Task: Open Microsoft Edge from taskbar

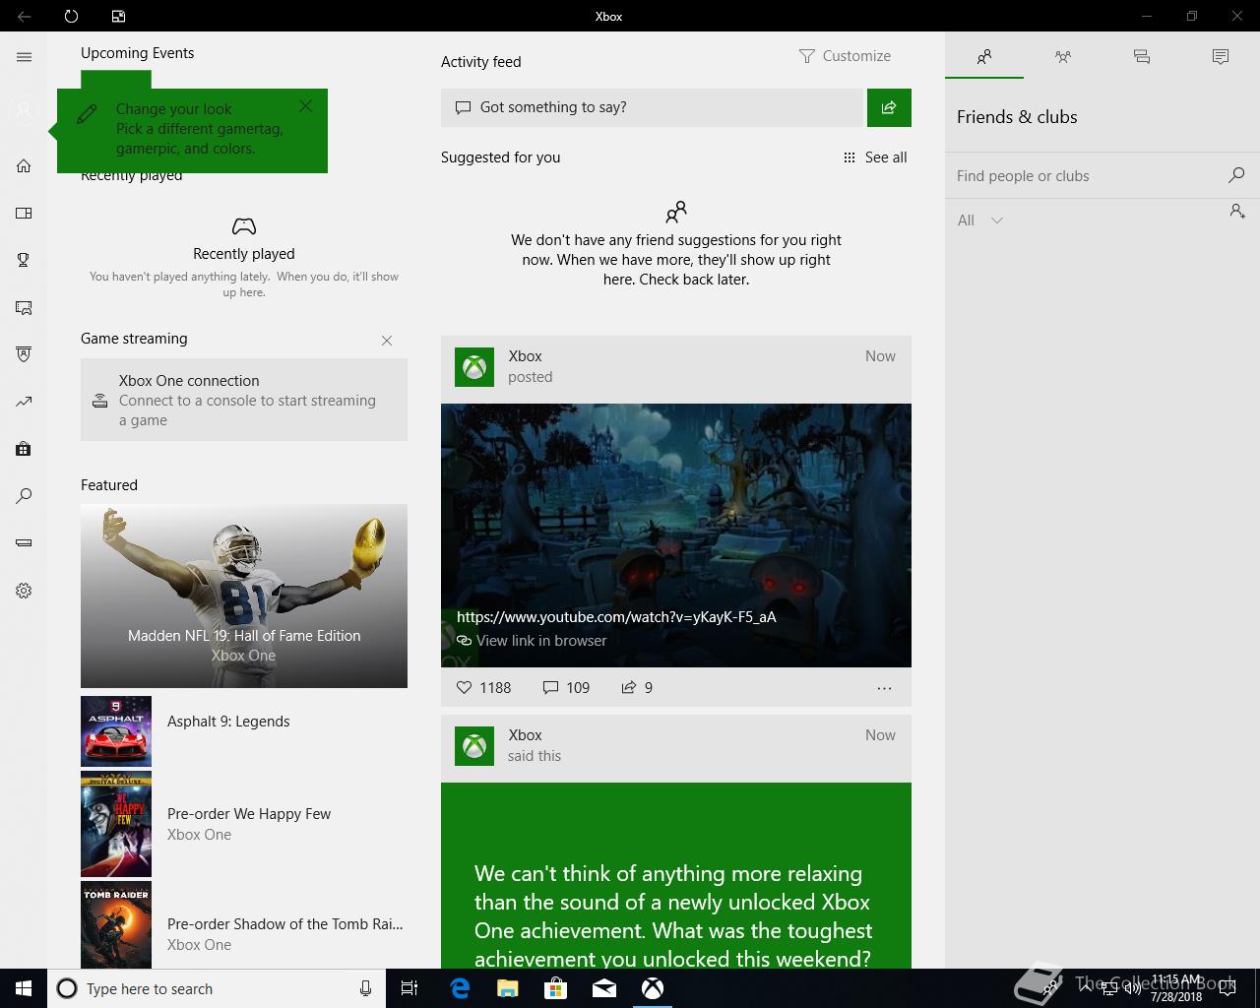Action: point(460,988)
